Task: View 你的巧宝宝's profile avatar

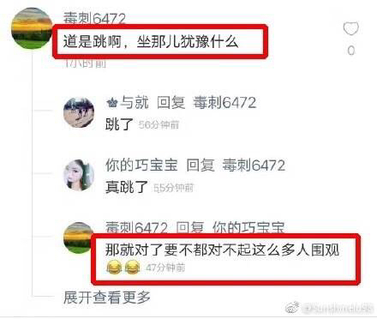Action: coord(79,175)
